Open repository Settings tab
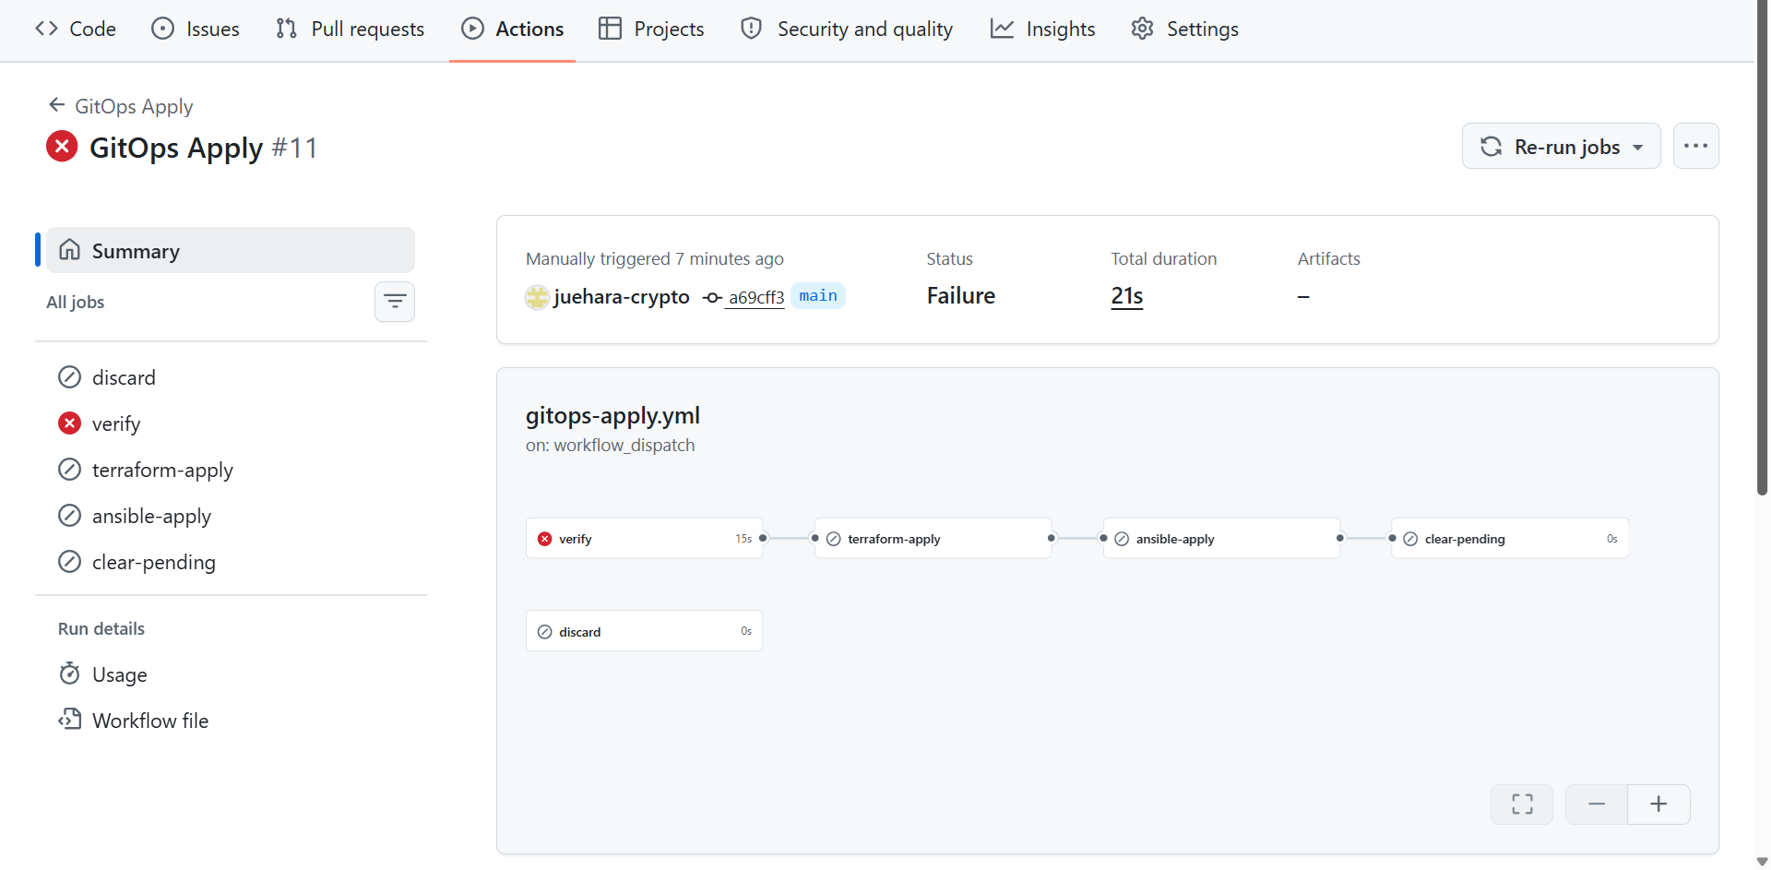1771x870 pixels. (x=1184, y=29)
